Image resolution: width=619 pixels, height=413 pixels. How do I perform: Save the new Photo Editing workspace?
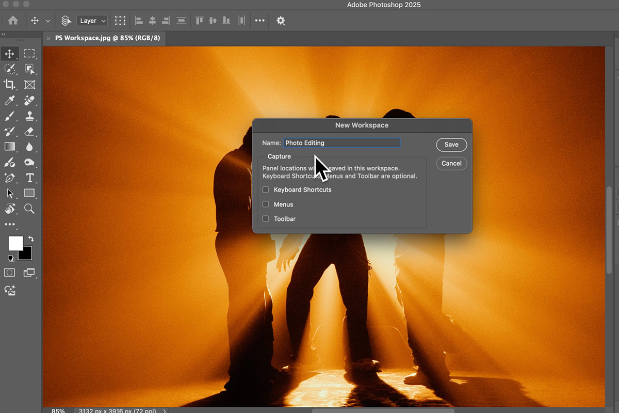click(451, 145)
